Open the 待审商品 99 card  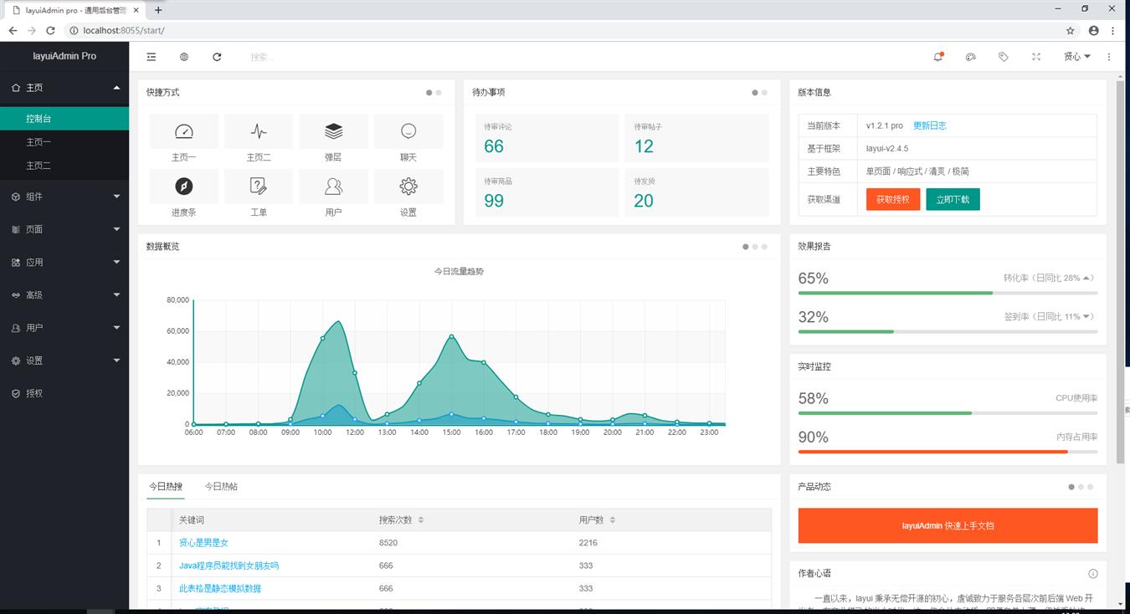[x=546, y=192]
